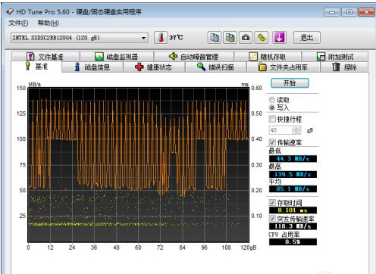Click the purple download arrow icon
This screenshot has width=376, height=274.
(279, 38)
